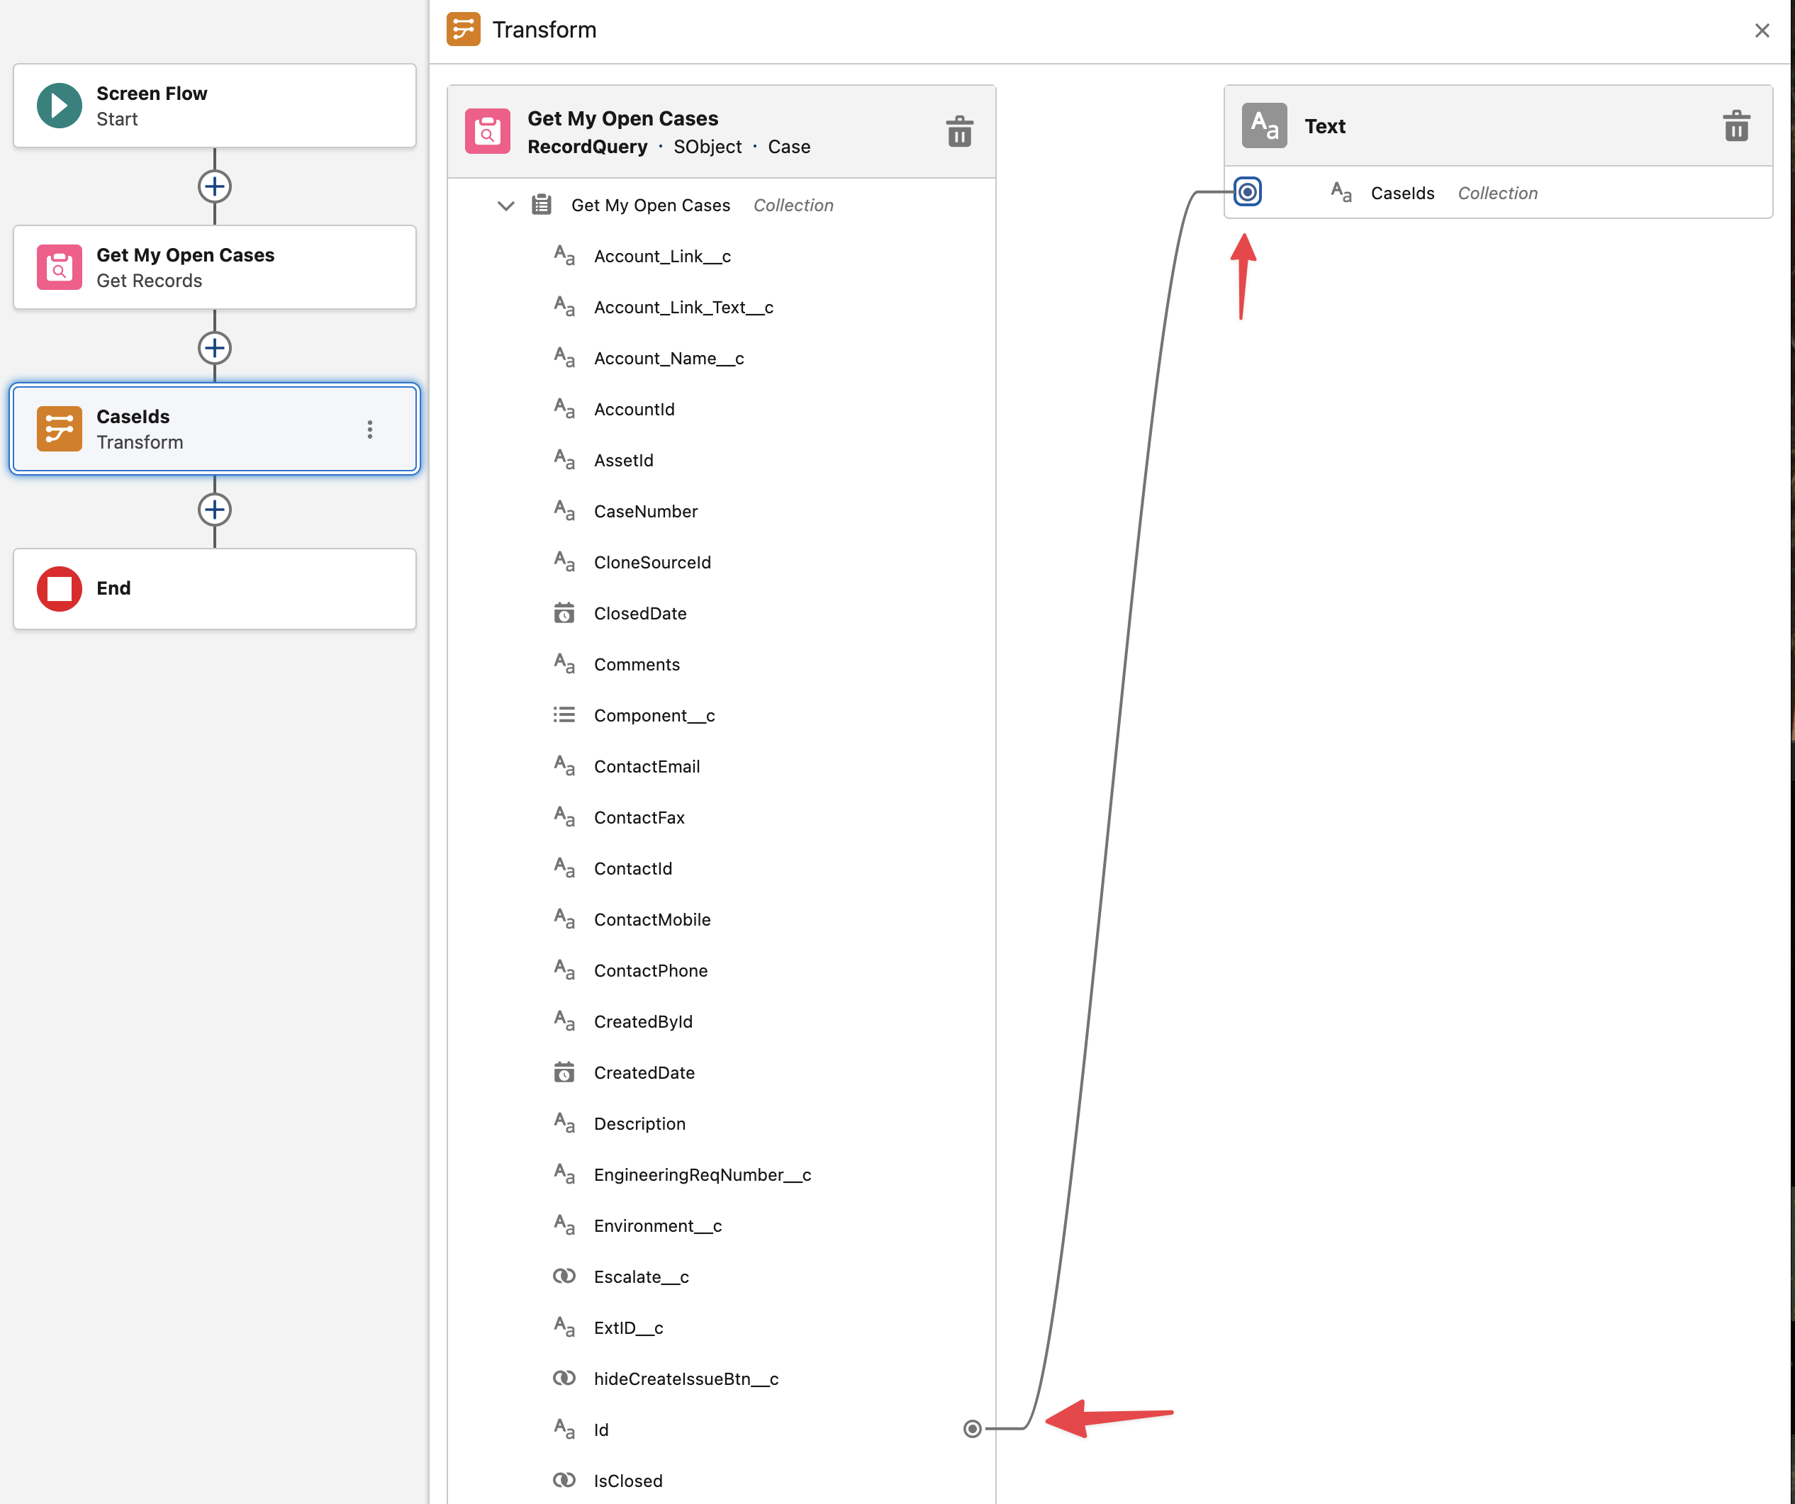The image size is (1795, 1504).
Task: Select the Component__c picklist field
Action: [x=654, y=715]
